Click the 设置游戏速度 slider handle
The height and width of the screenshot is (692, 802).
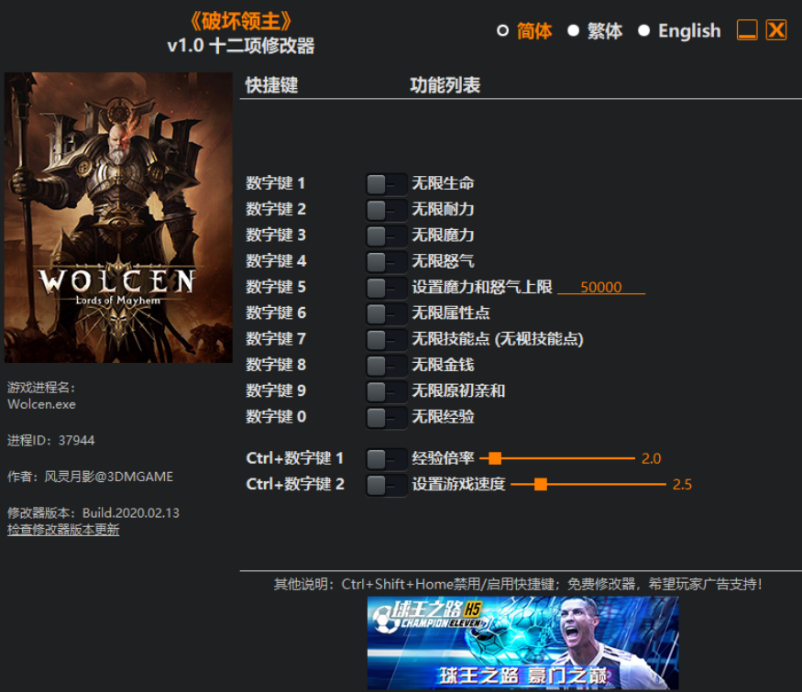tap(541, 484)
